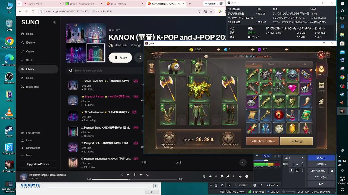The width and height of the screenshot is (348, 195).
Task: Show hidden system tray icons chevron
Action: pyautogui.click(x=340, y=157)
